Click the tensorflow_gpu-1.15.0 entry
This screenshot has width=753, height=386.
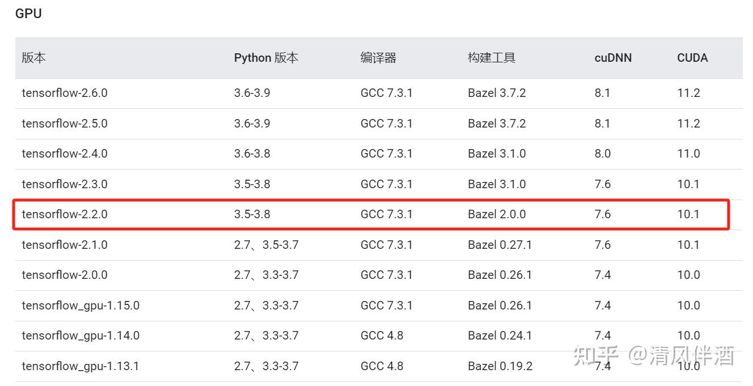tap(81, 306)
